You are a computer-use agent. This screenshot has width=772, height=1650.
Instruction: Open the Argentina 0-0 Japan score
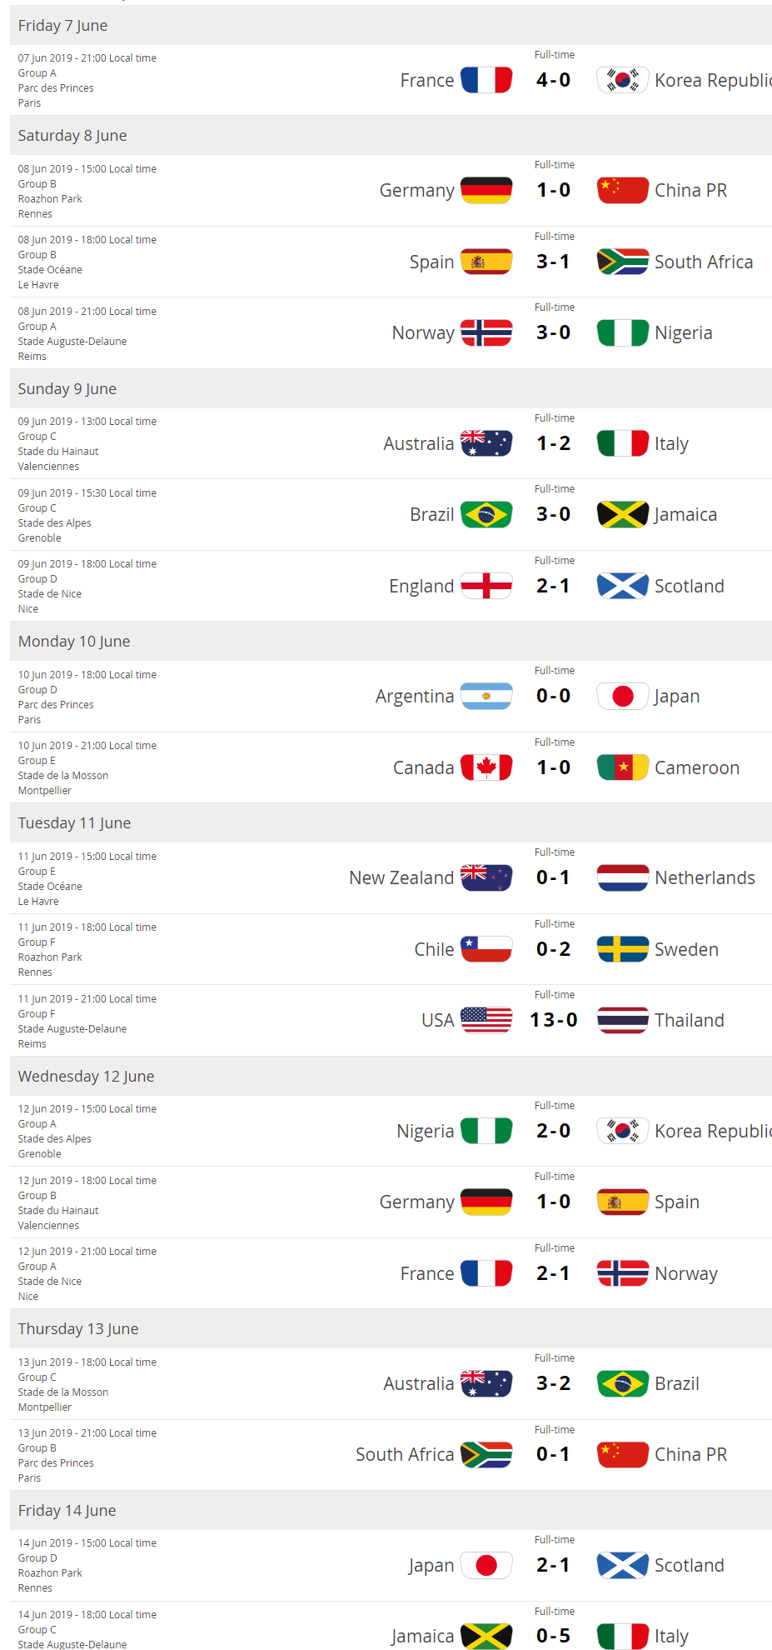(554, 696)
